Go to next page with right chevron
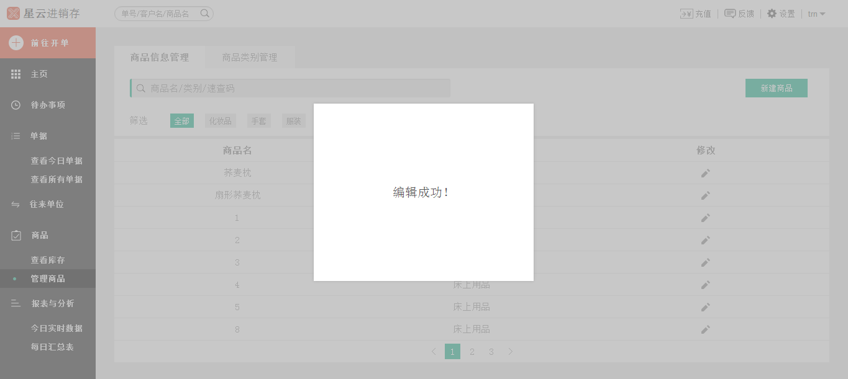Image resolution: width=848 pixels, height=379 pixels. click(510, 352)
